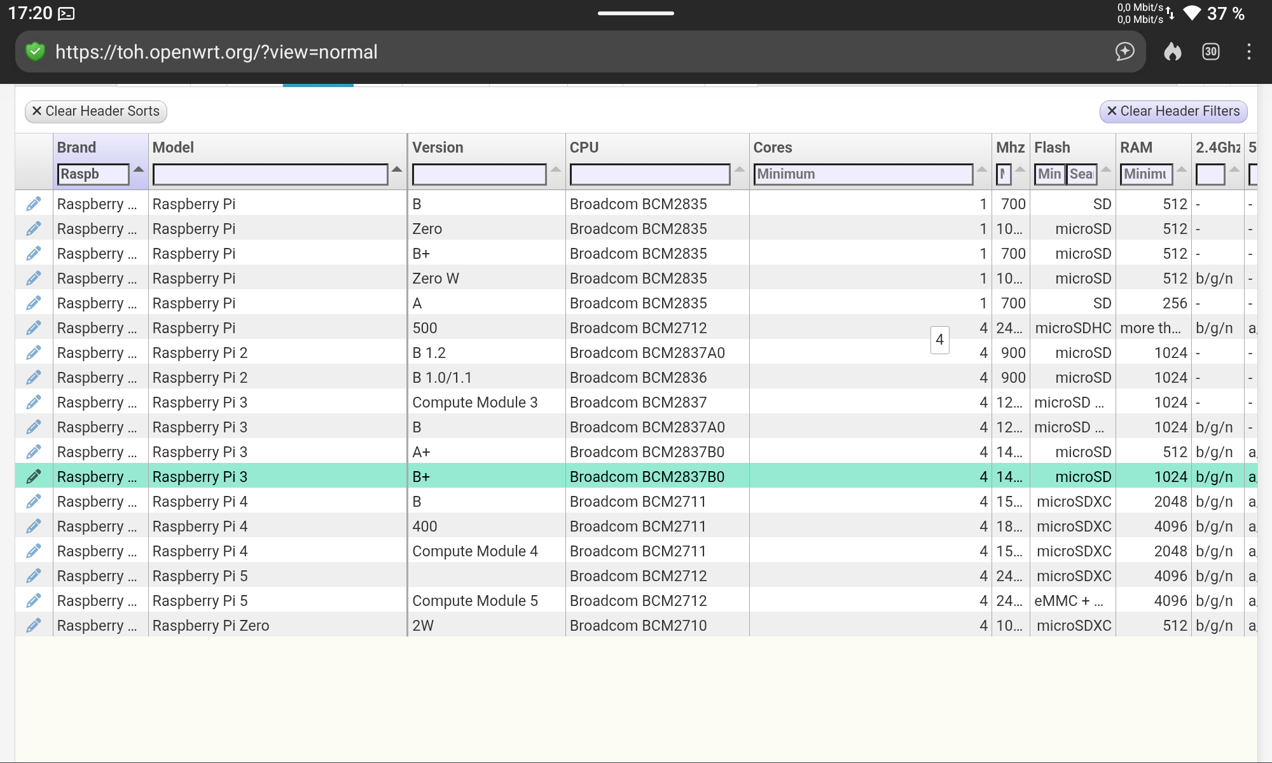Open tab switcher showing 30 tabs

click(1210, 52)
